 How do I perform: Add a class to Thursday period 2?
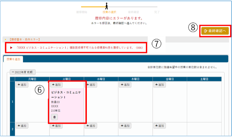(125, 126)
